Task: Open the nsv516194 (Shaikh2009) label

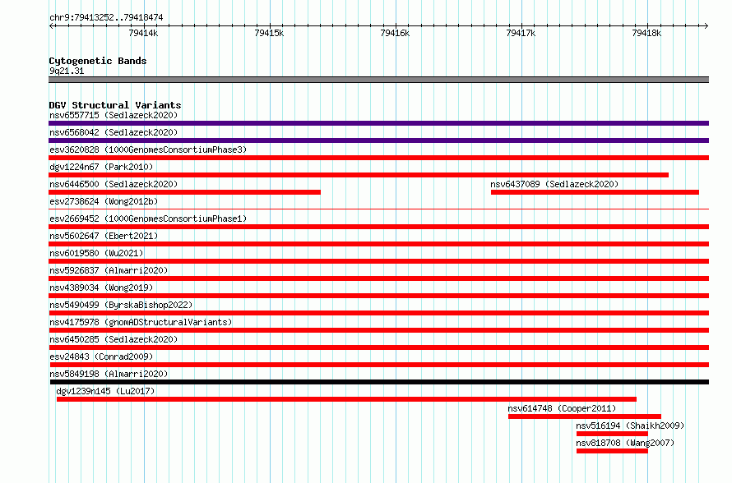Action: point(630,425)
